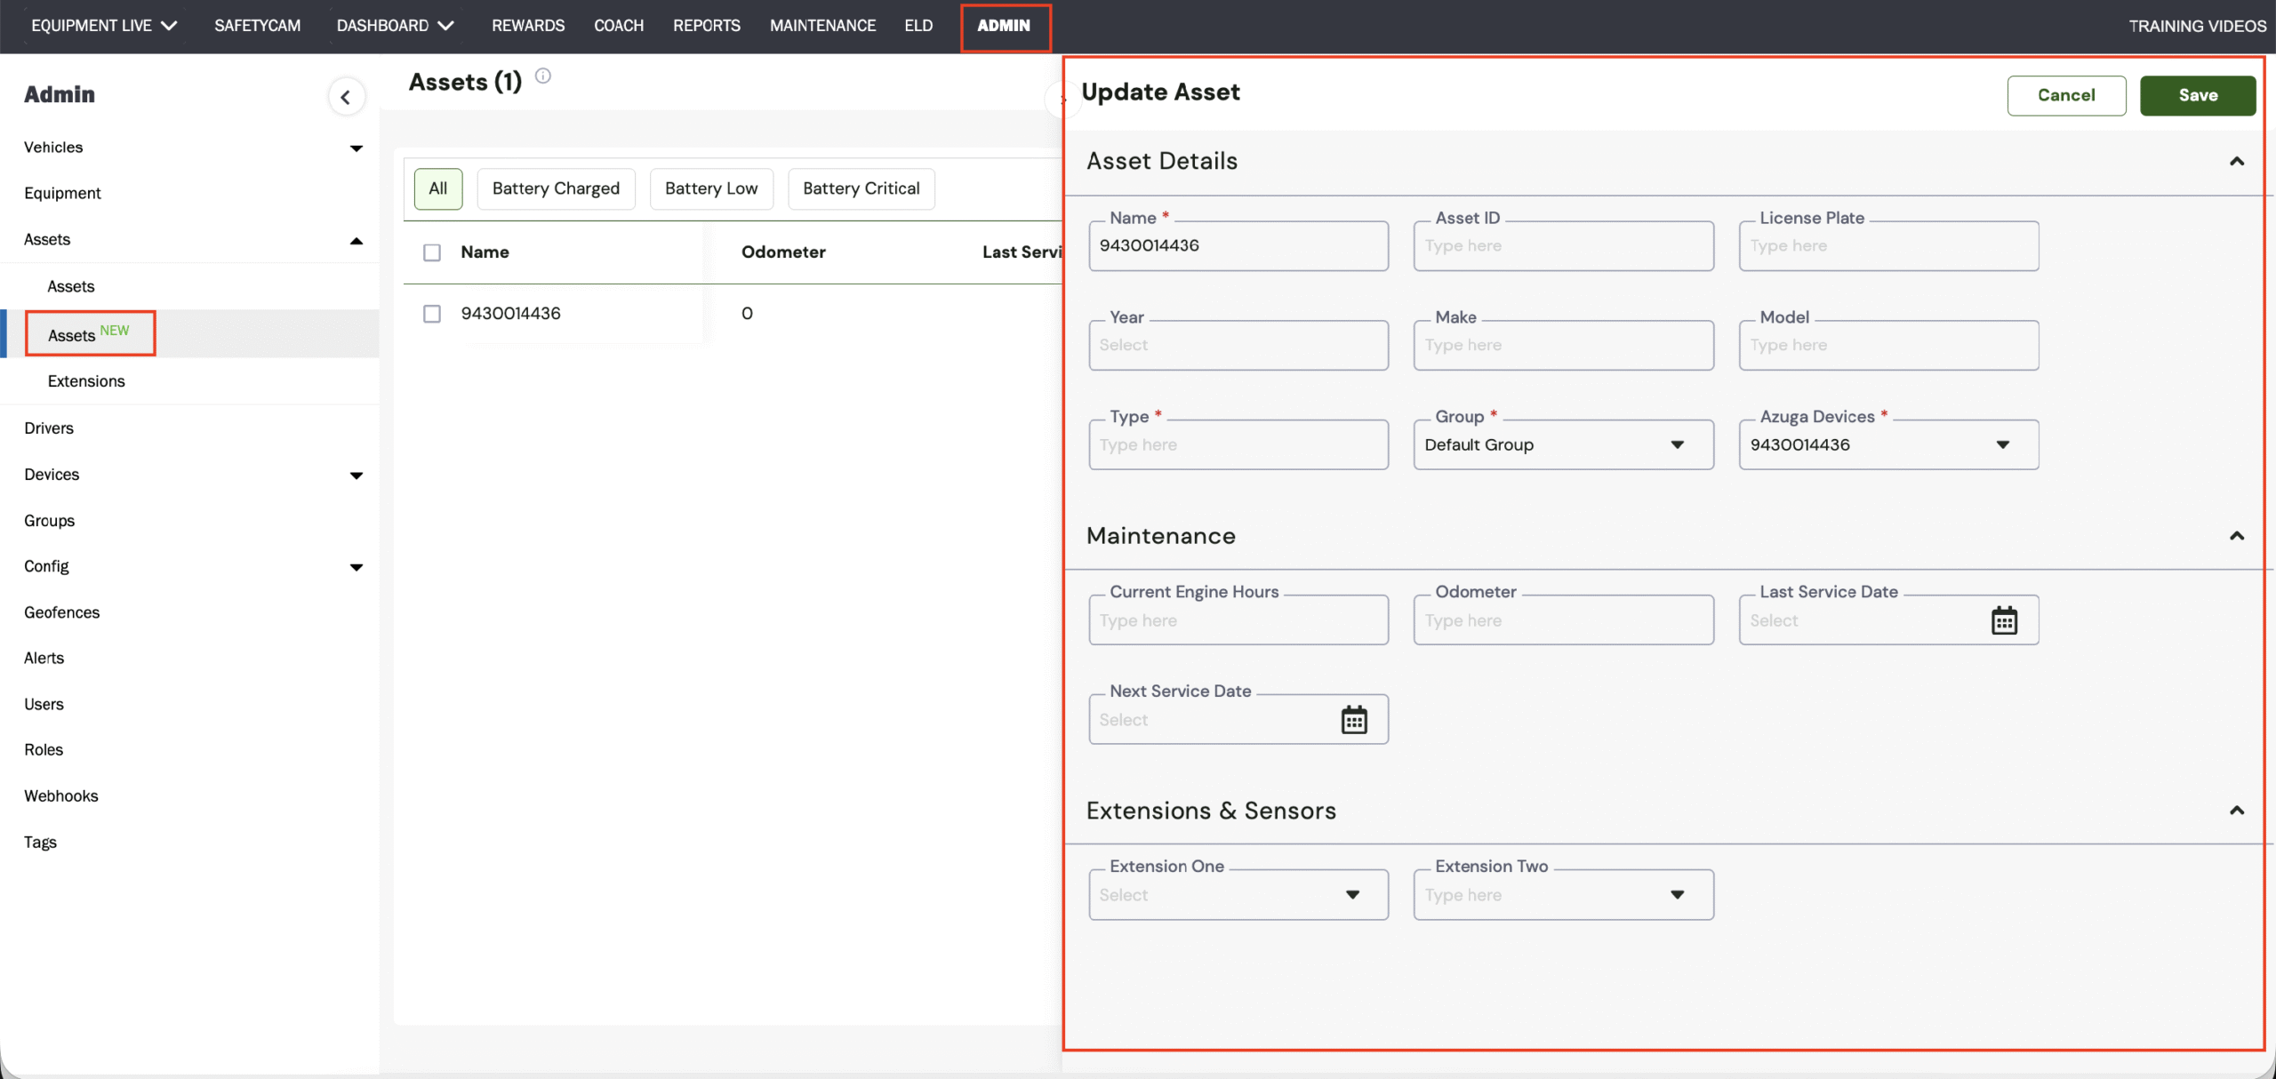Open the Last Service Date calendar picker
The image size is (2276, 1079).
2005,619
